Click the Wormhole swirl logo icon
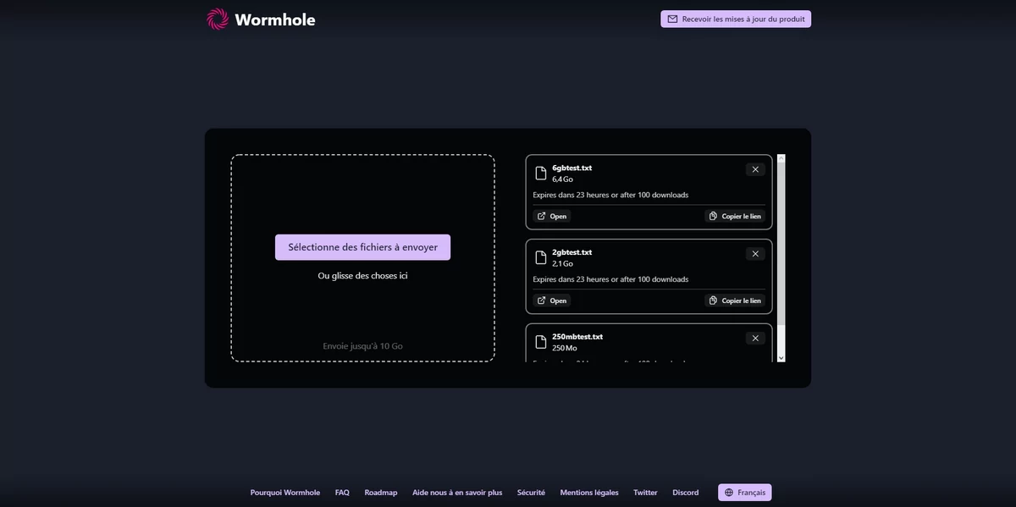Screen dimensions: 1016x507 [x=218, y=19]
